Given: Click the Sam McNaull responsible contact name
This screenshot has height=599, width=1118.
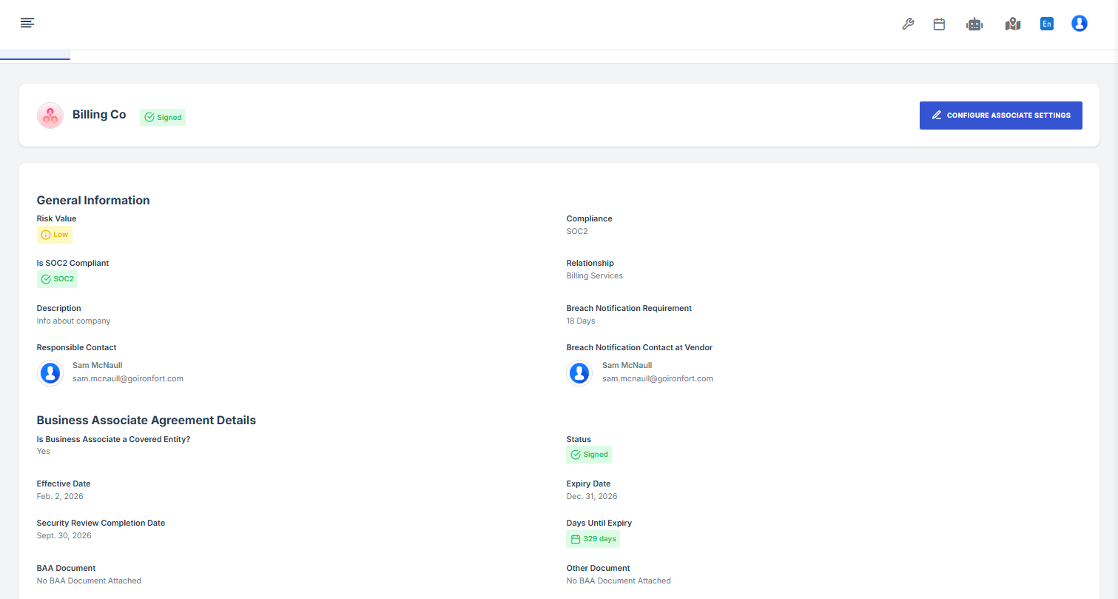Looking at the screenshot, I should click(x=97, y=365).
